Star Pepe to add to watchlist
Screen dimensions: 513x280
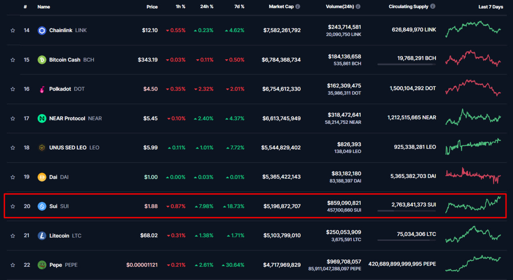click(x=13, y=265)
